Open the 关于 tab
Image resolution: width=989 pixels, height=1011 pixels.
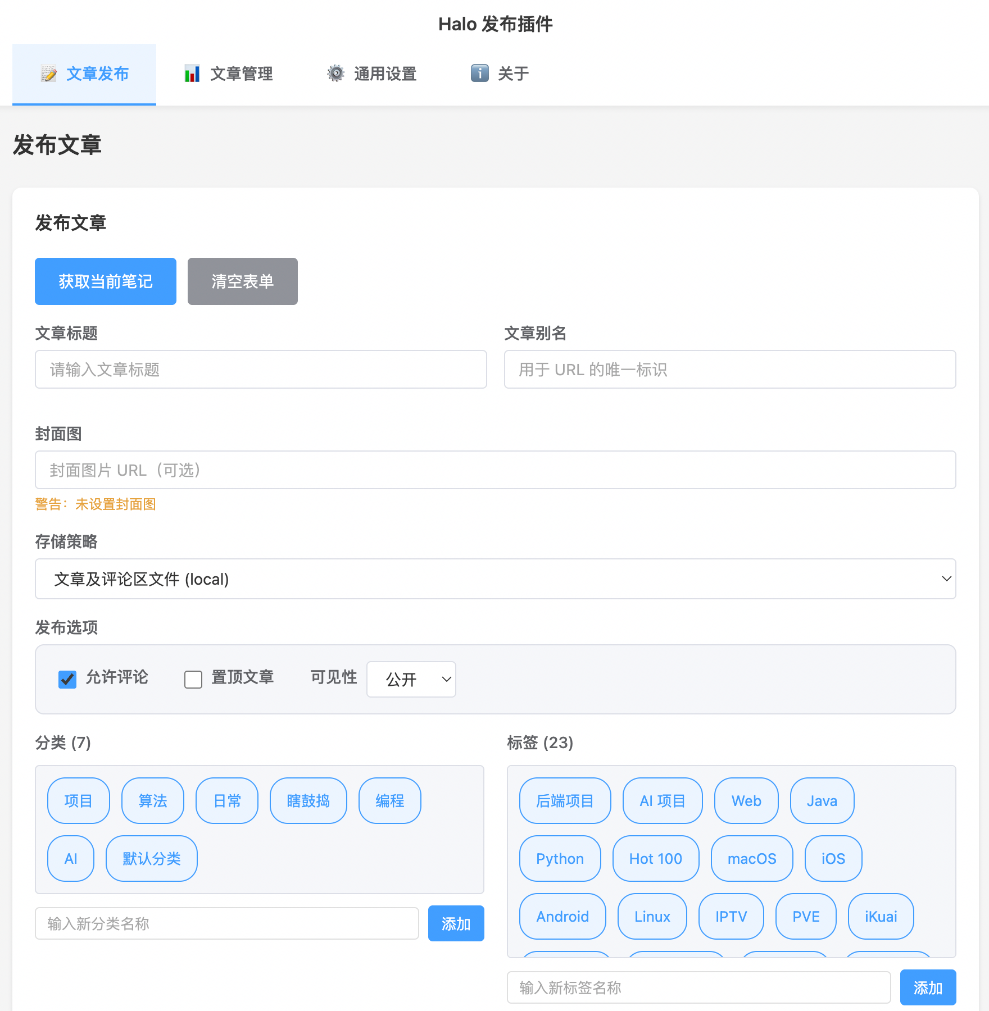[500, 74]
